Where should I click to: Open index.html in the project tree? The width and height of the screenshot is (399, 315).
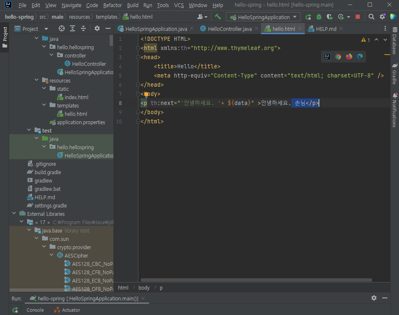[x=76, y=97]
